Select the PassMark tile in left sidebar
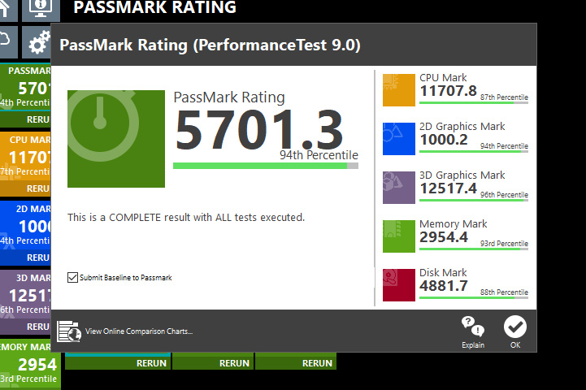 (x=25, y=87)
